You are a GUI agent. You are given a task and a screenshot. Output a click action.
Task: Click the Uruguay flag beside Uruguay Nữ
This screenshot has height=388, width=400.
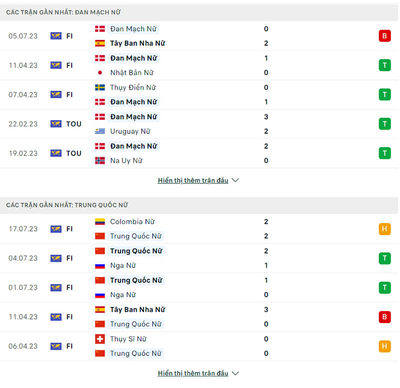pos(100,131)
